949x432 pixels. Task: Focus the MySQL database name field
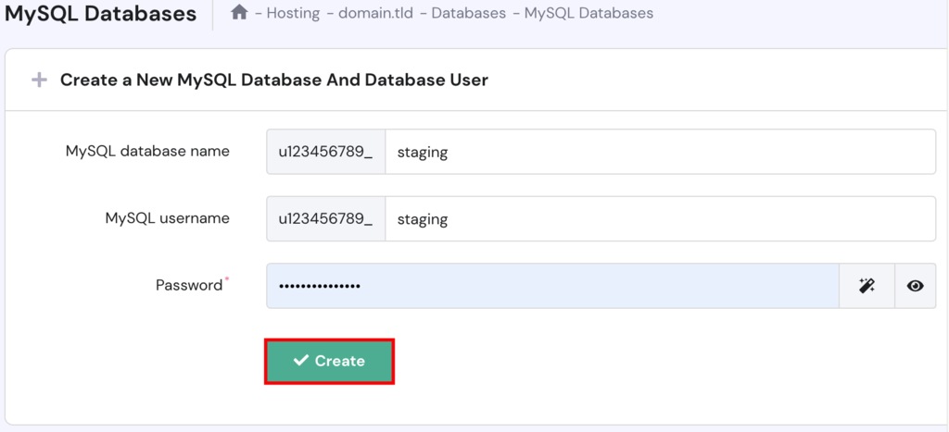pos(660,152)
